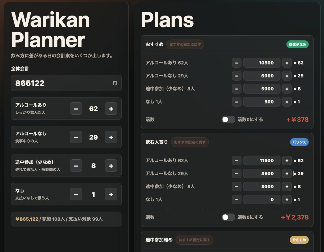Click the red +¥378 remainder value

click(x=297, y=120)
